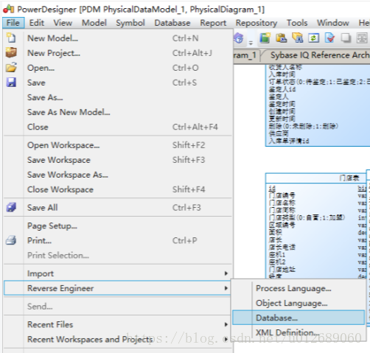Select Close in the File menu
The width and height of the screenshot is (370, 353).
[118, 127]
